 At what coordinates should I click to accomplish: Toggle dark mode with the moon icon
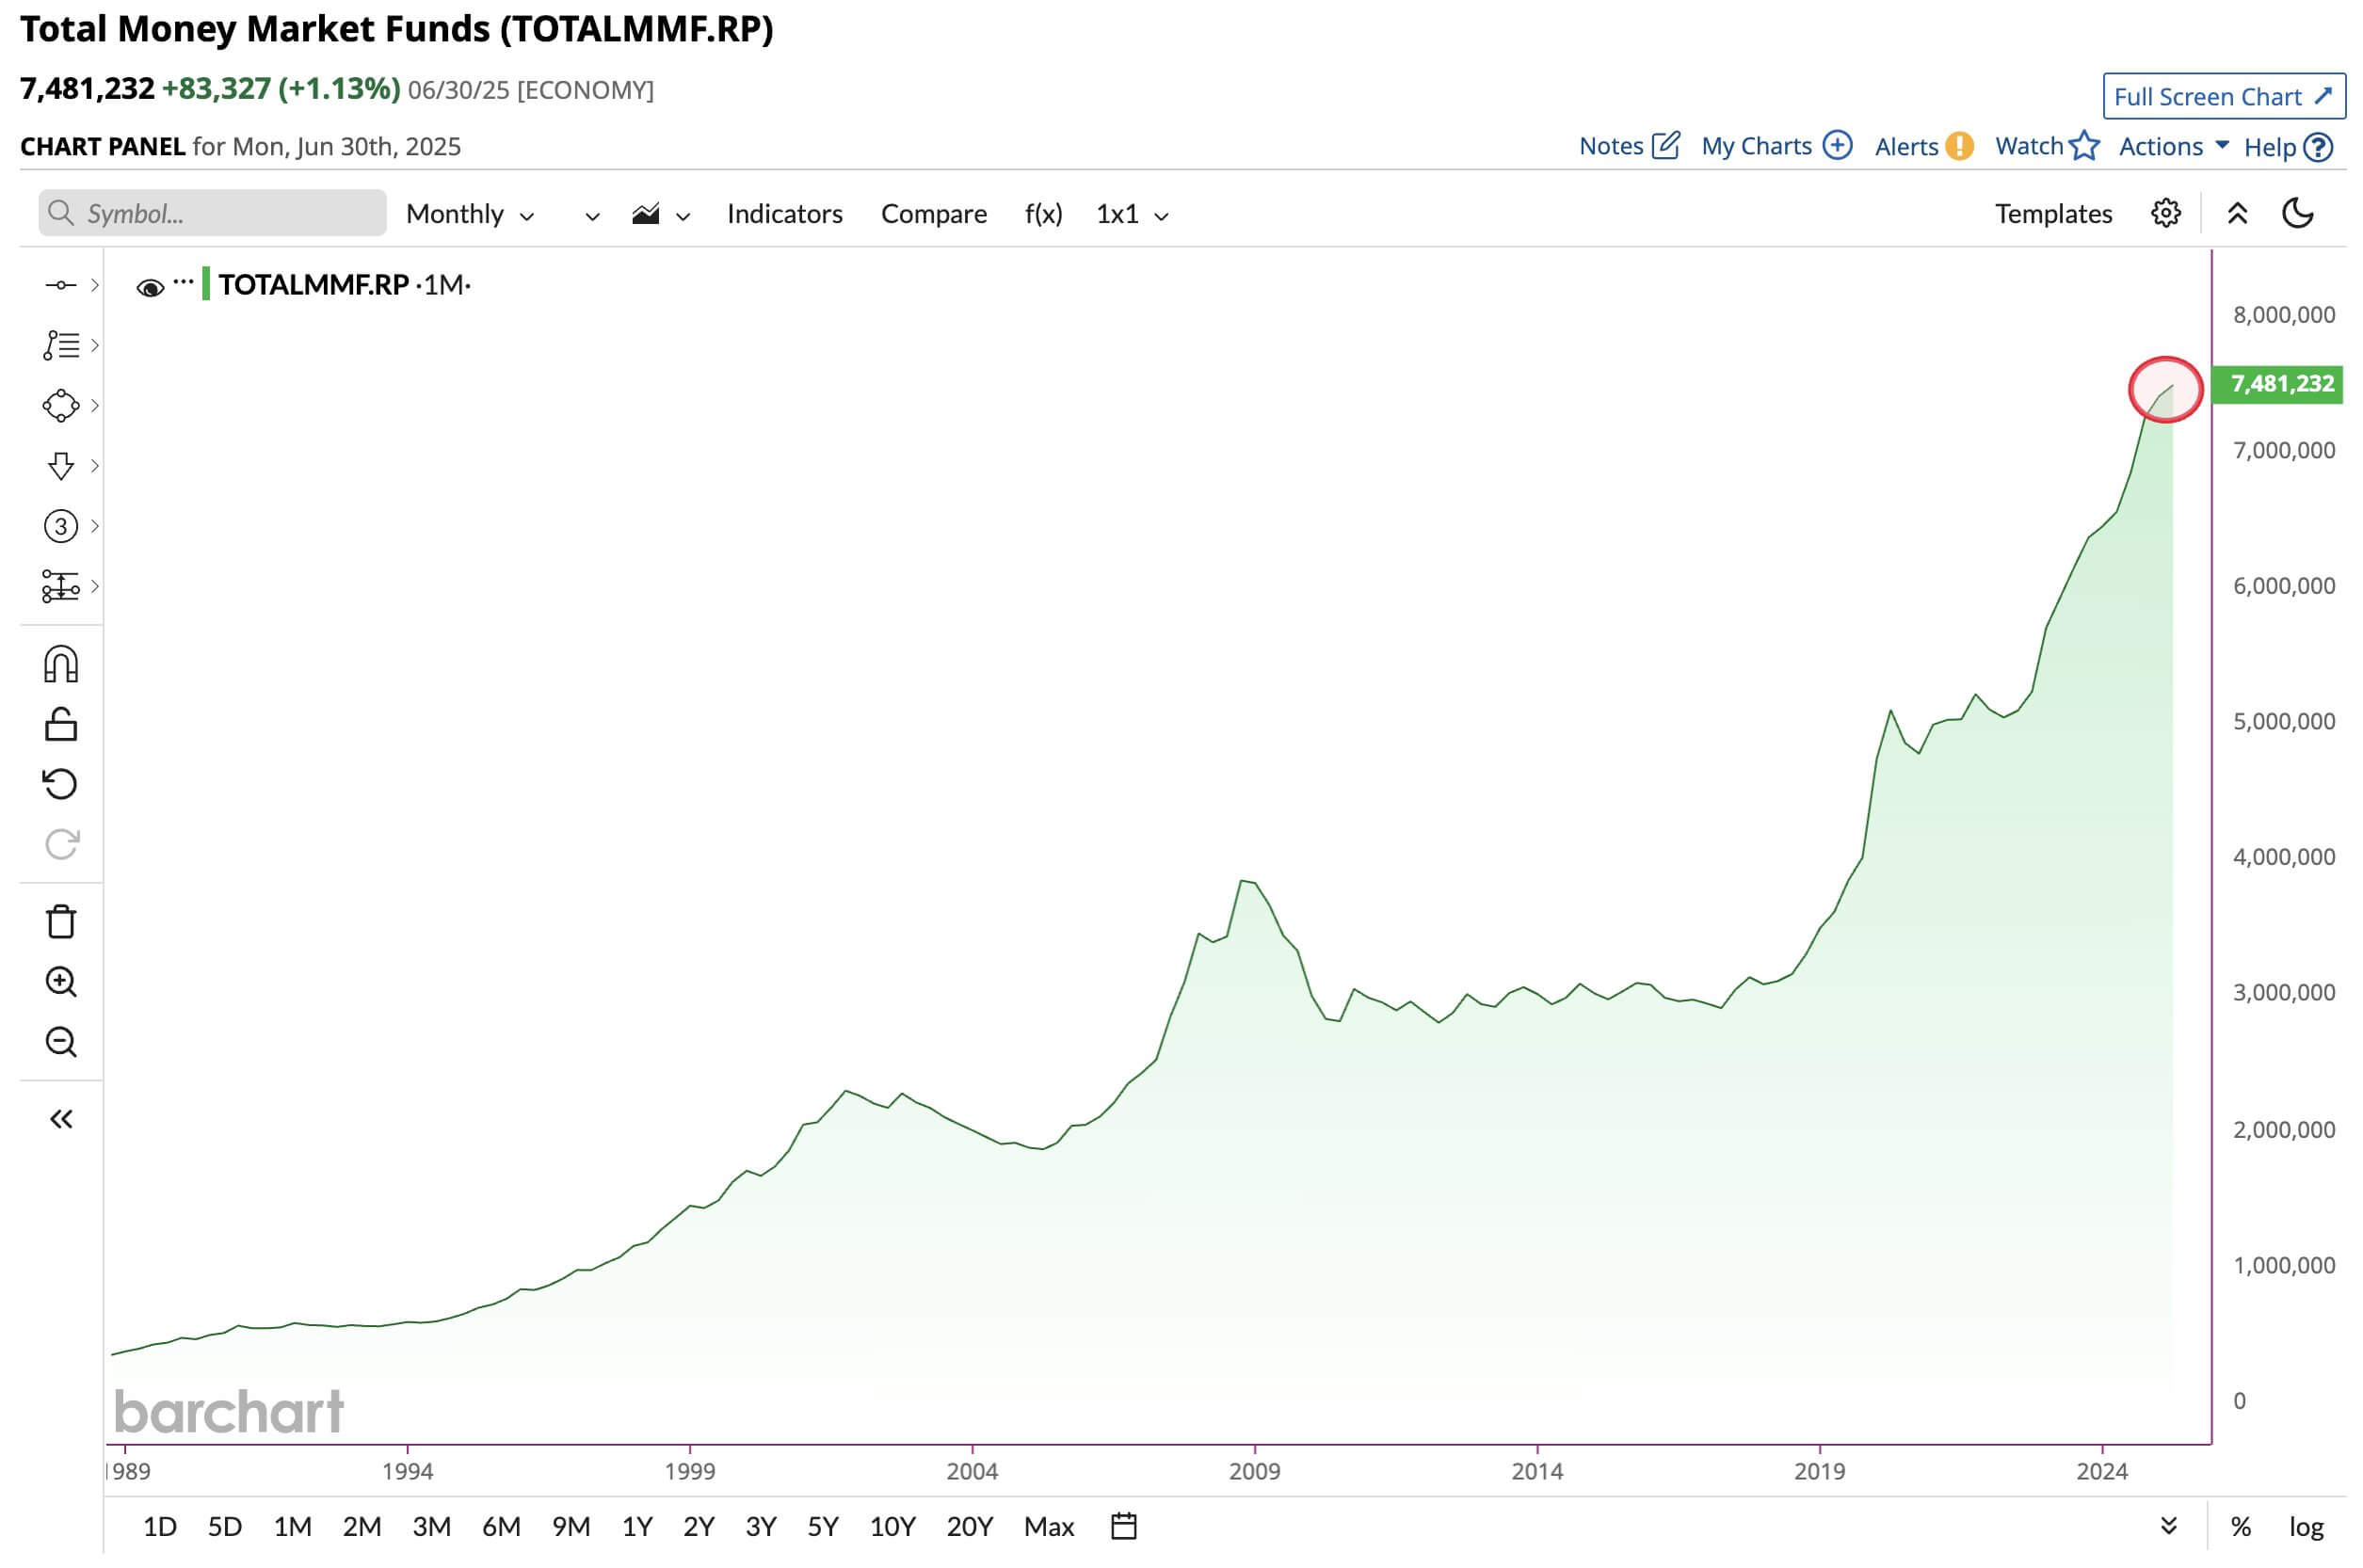[x=2297, y=213]
